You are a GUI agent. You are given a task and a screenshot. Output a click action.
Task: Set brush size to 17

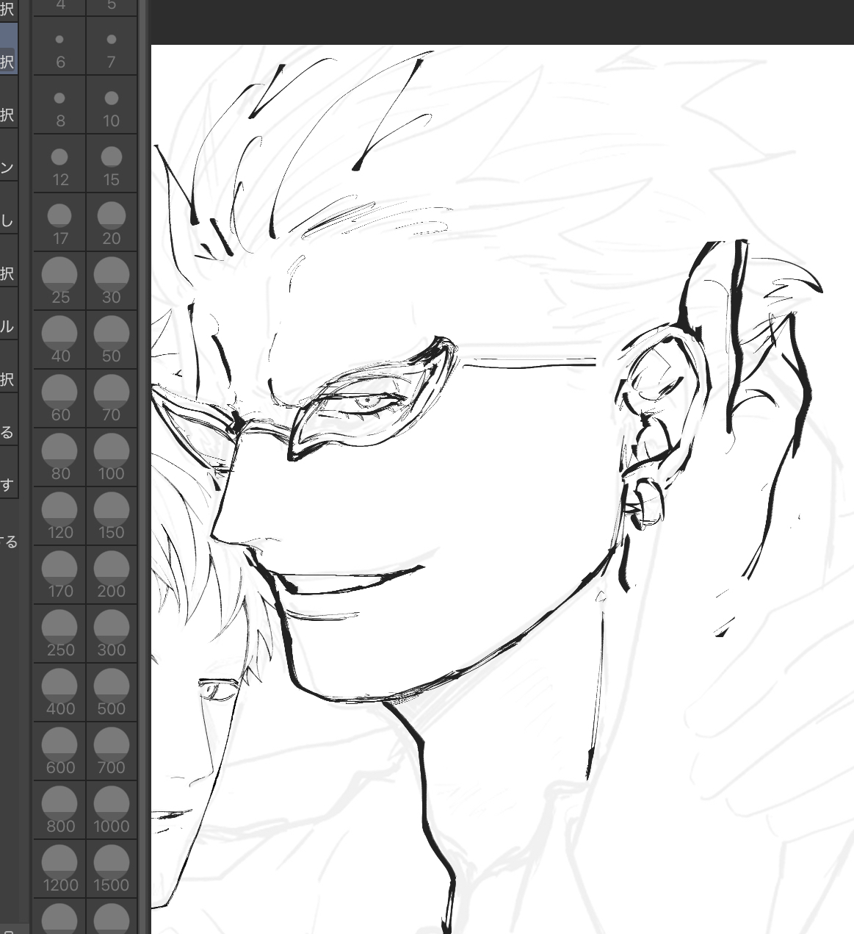[60, 223]
